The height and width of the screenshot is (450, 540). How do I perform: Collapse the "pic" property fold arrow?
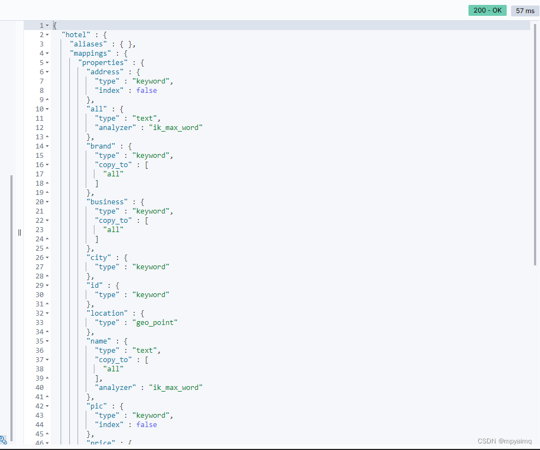click(x=47, y=406)
